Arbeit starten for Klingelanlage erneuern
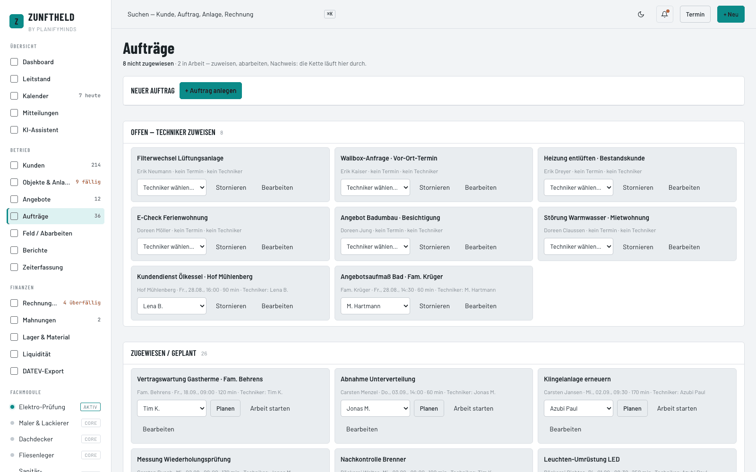The image size is (756, 472). click(x=677, y=408)
